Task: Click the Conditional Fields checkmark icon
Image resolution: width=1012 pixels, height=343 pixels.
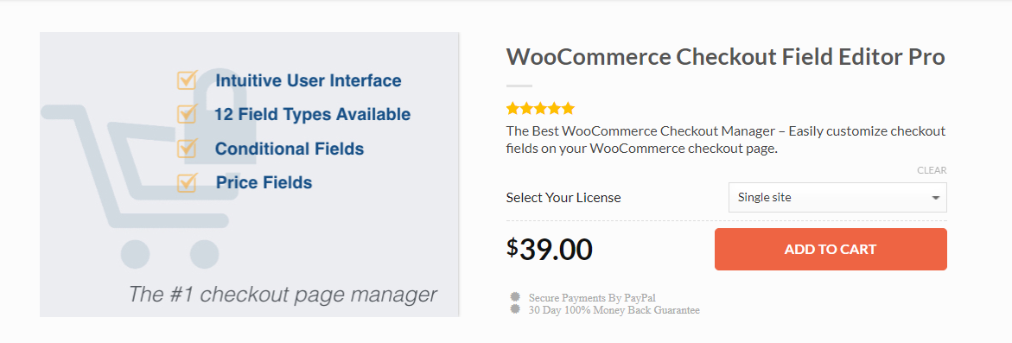Action: point(187,149)
